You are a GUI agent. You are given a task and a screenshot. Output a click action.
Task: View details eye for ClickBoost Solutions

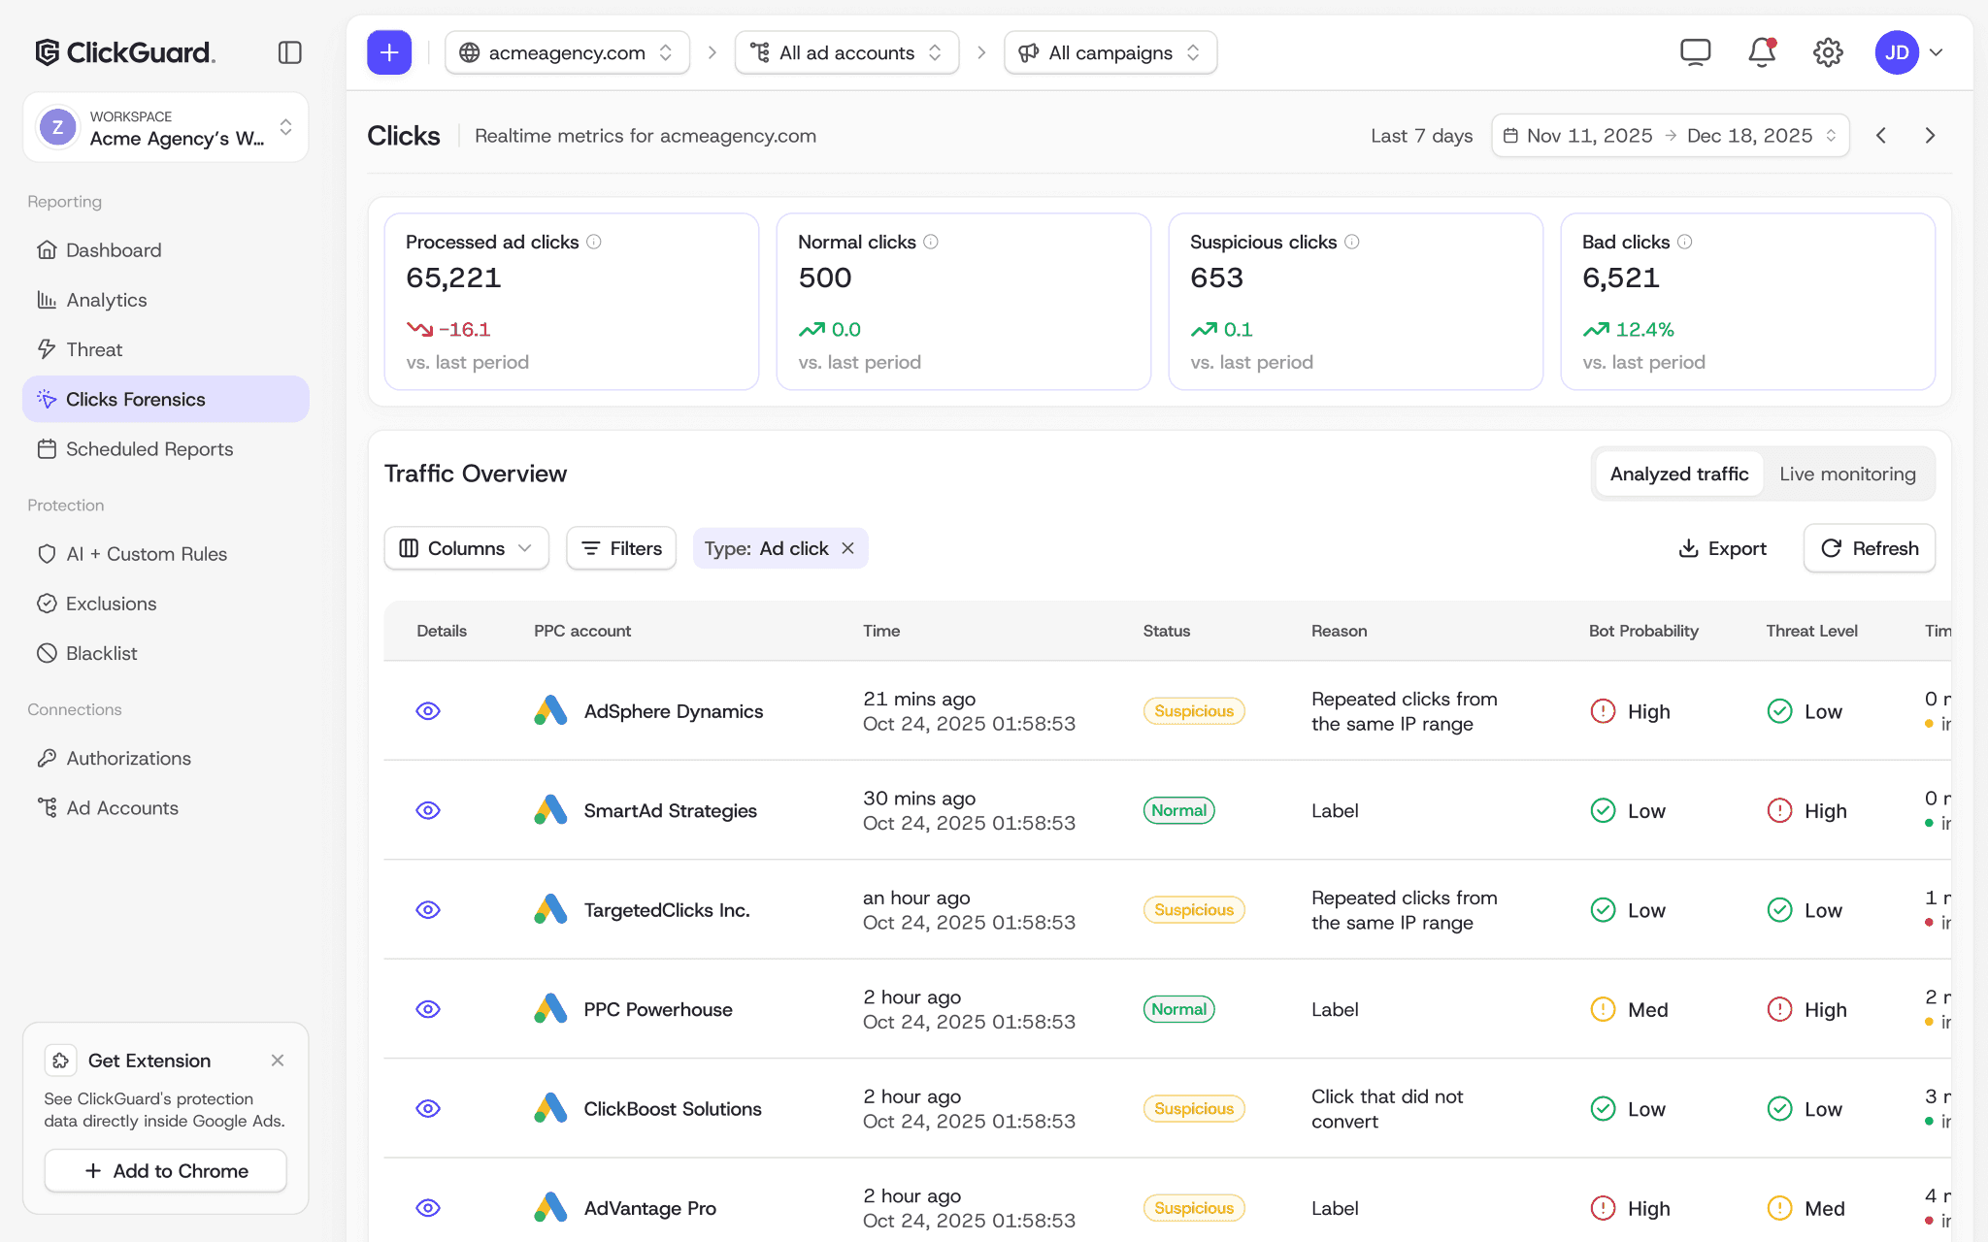click(x=428, y=1109)
